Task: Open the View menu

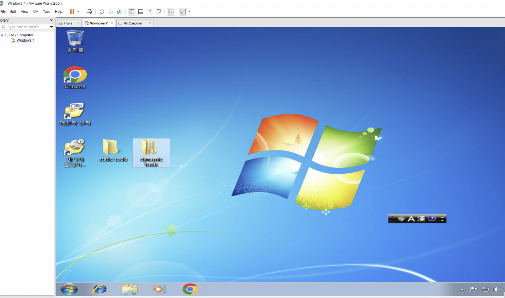Action: tap(24, 12)
